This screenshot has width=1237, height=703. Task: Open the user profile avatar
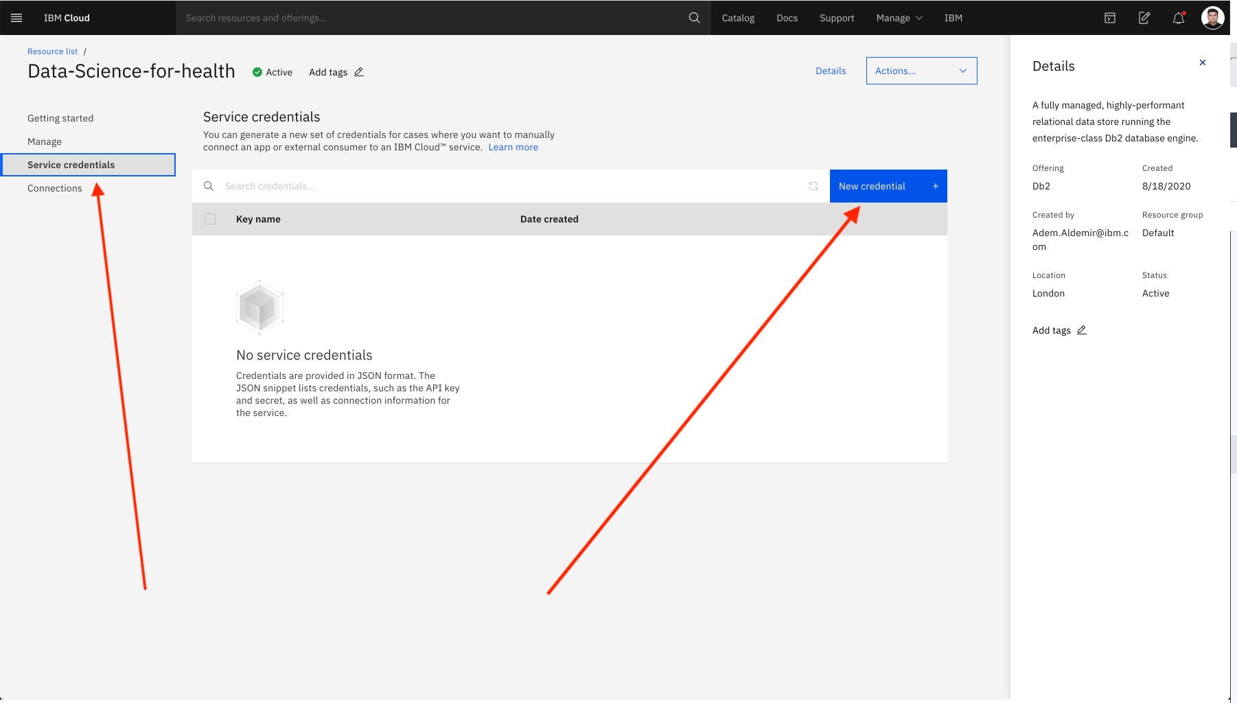tap(1212, 18)
